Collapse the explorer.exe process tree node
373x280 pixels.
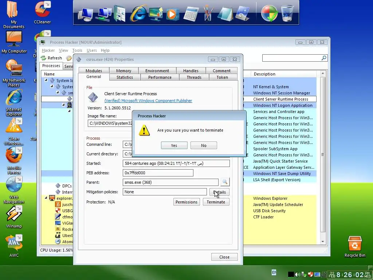point(46,198)
